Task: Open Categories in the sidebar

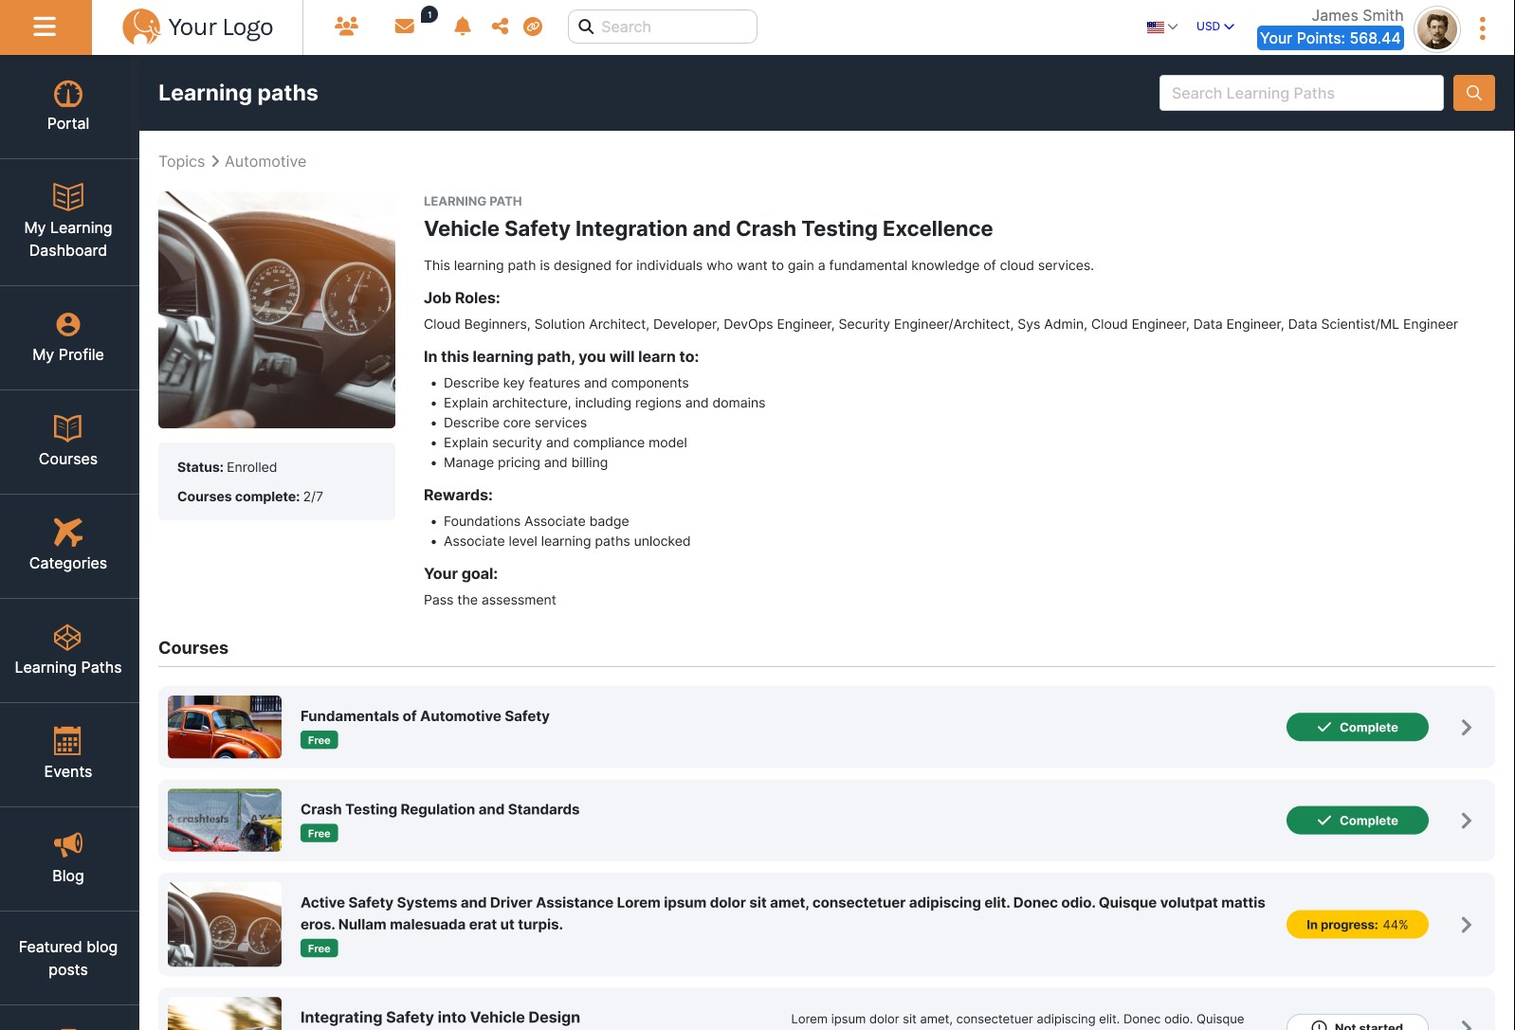Action: pos(68,545)
